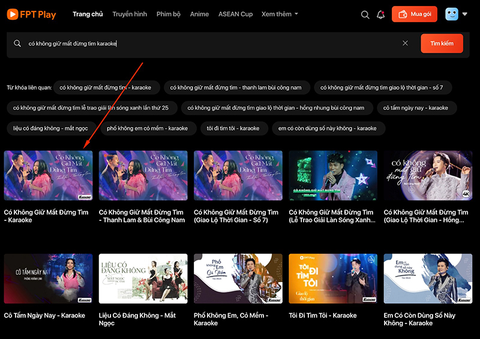The image size is (480, 339).
Task: Click the magnifier icon inside search box
Action: coord(17,43)
